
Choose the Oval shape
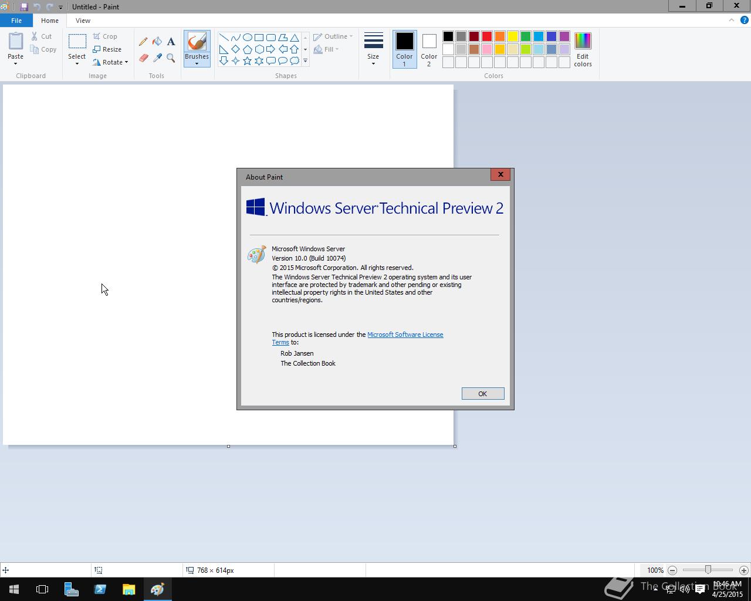pos(247,38)
